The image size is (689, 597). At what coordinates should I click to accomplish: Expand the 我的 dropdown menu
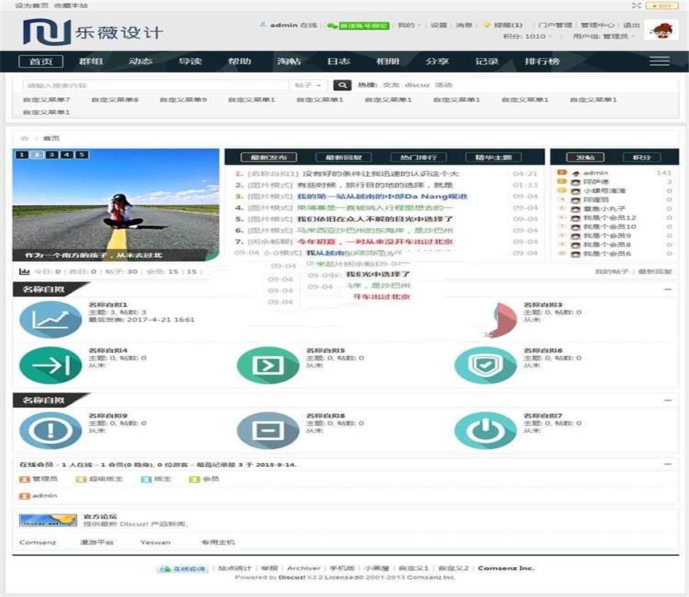pos(409,25)
